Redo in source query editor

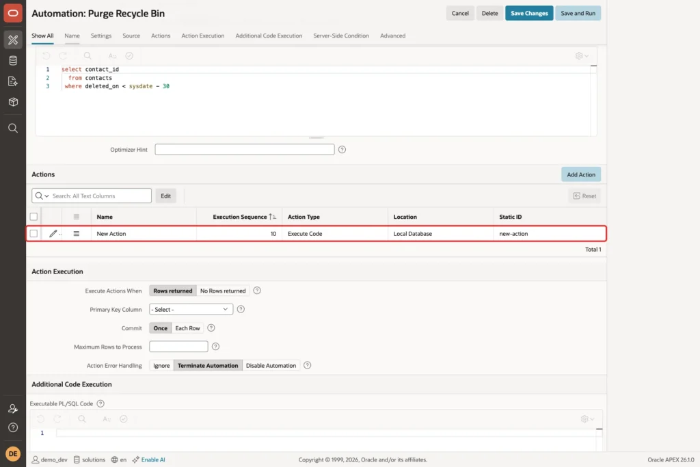coord(63,56)
